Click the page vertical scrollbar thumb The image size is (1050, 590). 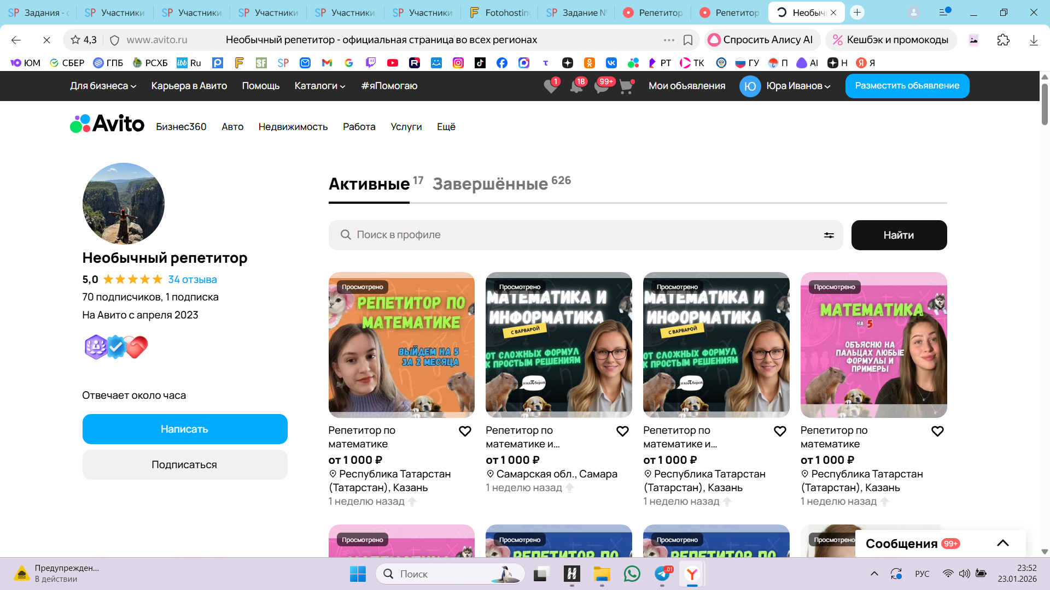pos(1044,104)
